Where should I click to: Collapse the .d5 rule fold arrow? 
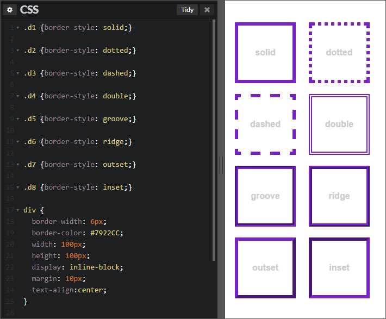click(x=18, y=119)
